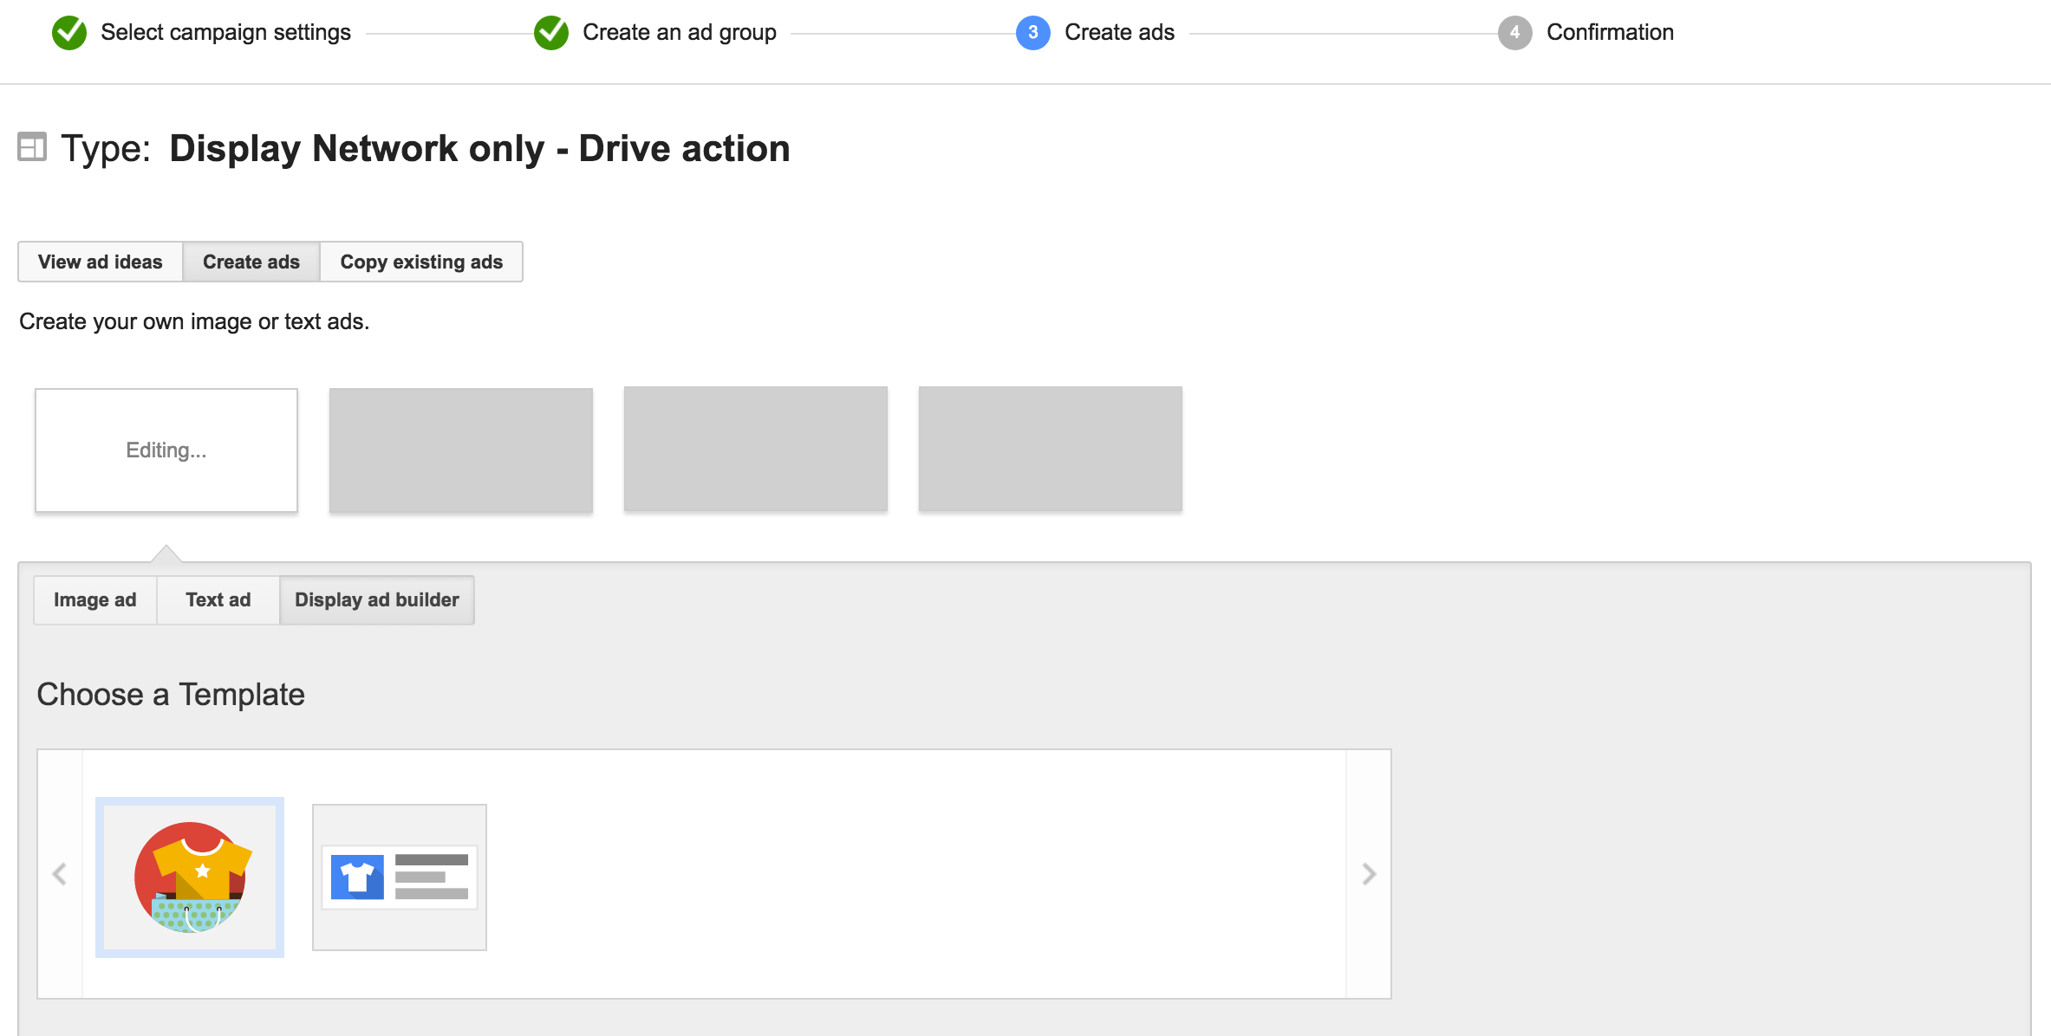
Task: Click the Editing... ad slot
Action: coord(166,450)
